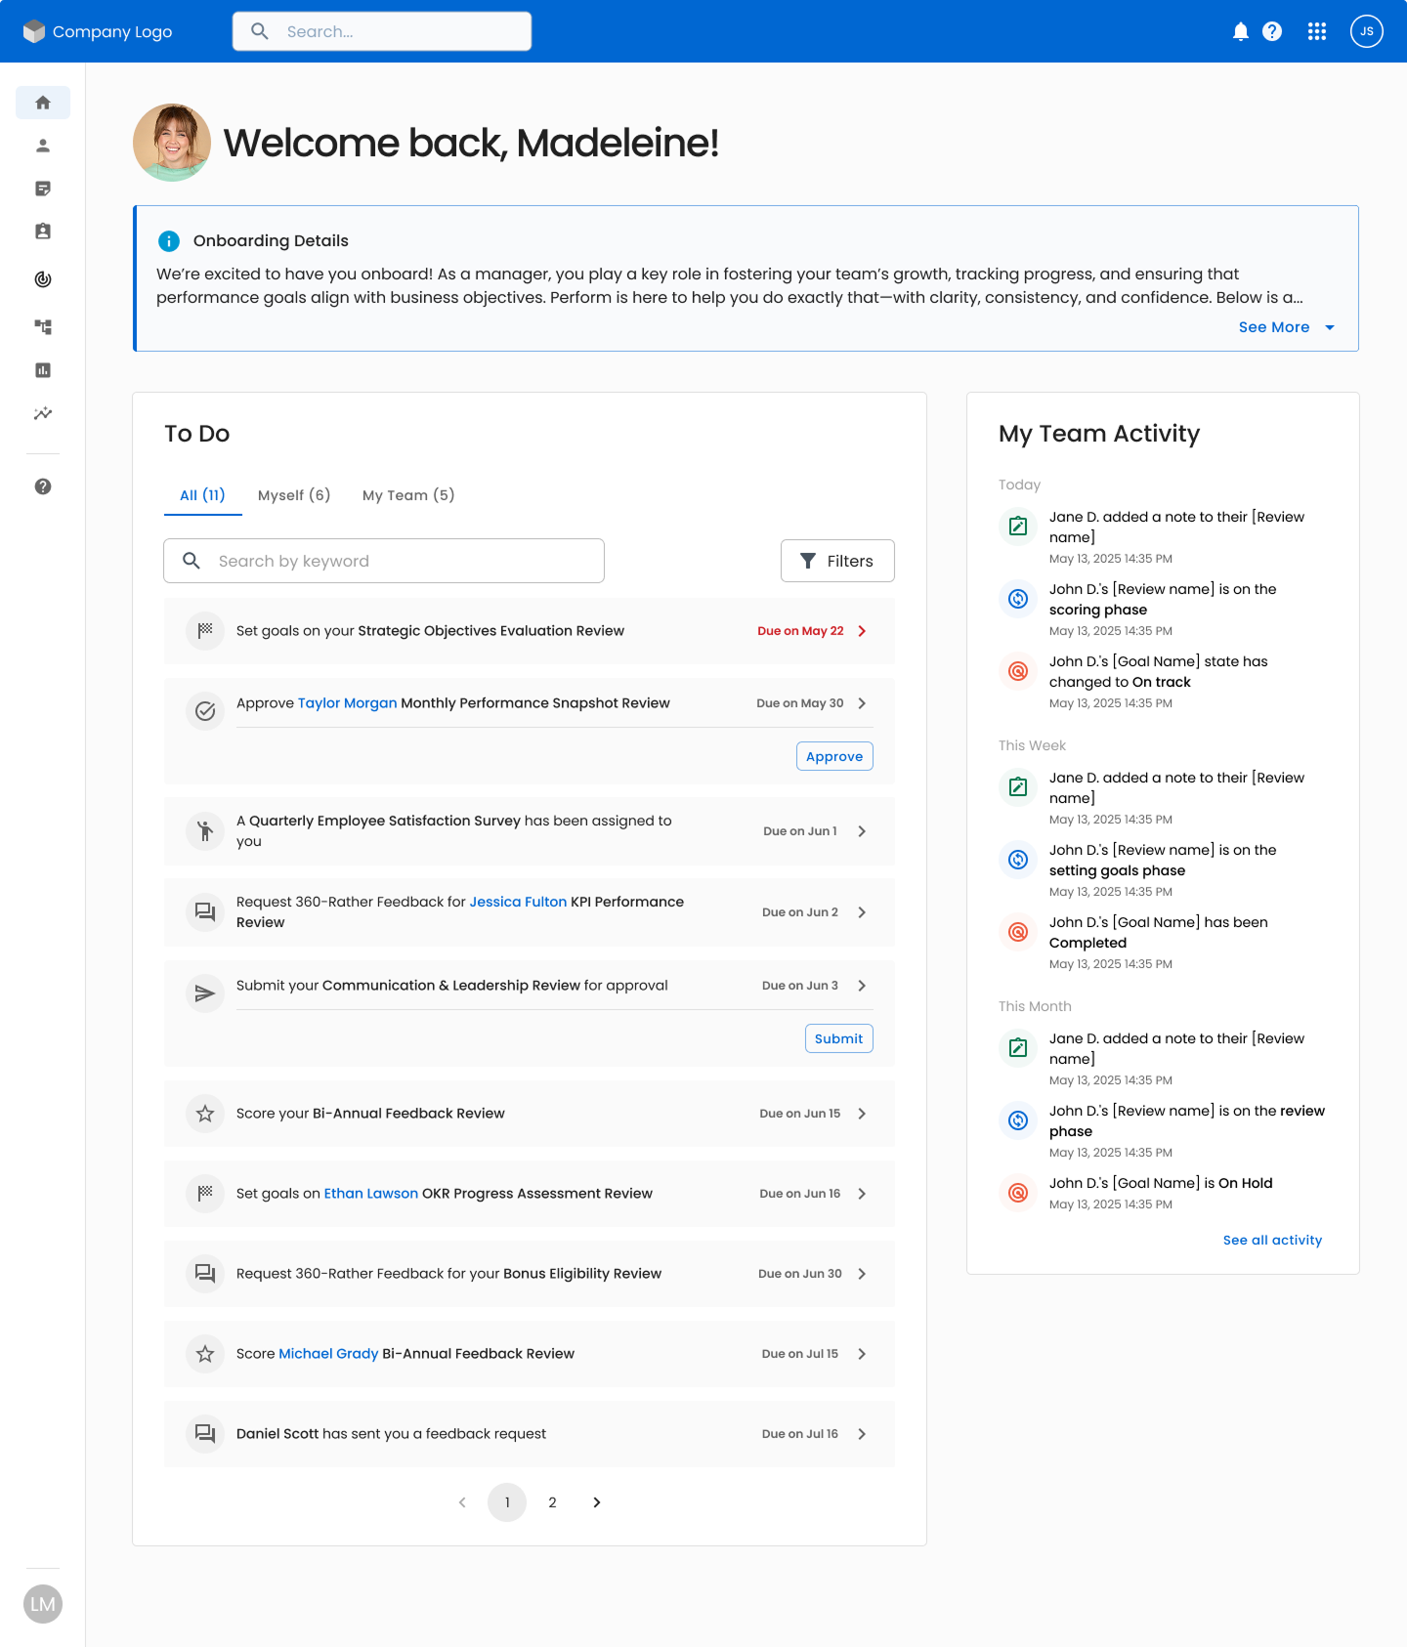Image resolution: width=1407 pixels, height=1647 pixels.
Task: Expand the Strategic Objectives task chevron
Action: click(x=862, y=631)
